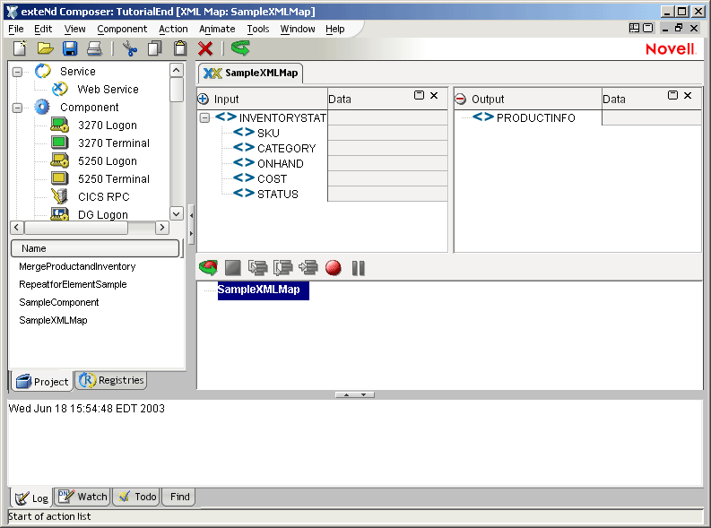Image resolution: width=711 pixels, height=528 pixels.
Task: Collapse the Component tree node
Action: (x=17, y=108)
